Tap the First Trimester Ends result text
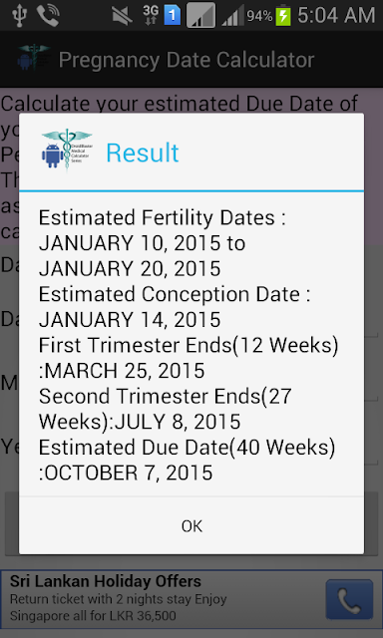The height and width of the screenshot is (638, 383). [189, 358]
